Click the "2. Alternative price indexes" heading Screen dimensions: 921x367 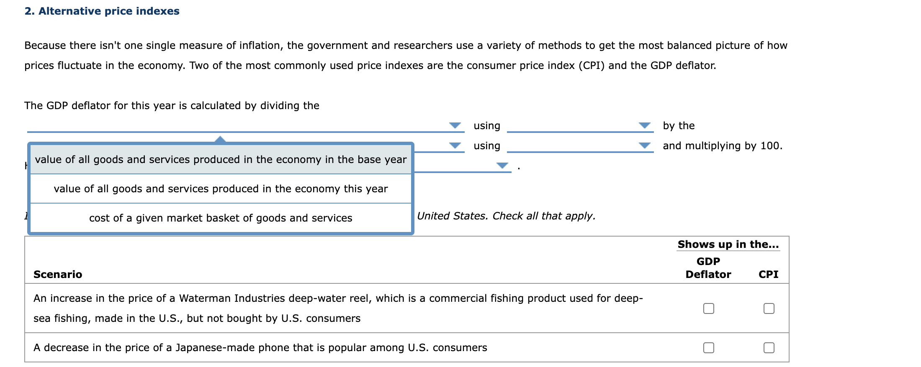103,11
